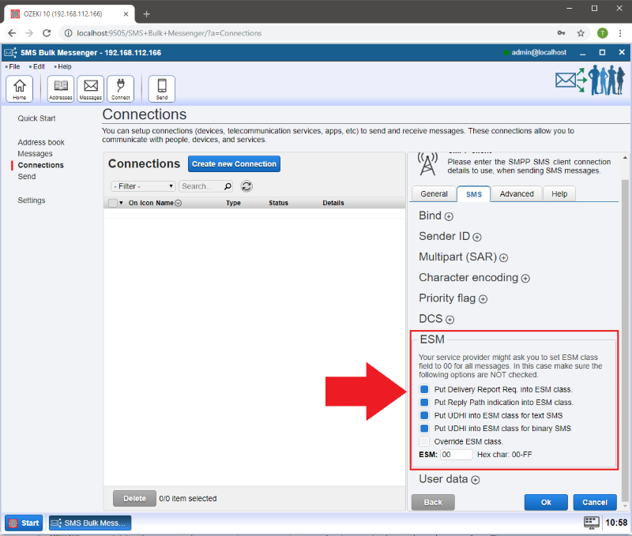Click the right panel vertical scrollbar
The height and width of the screenshot is (536, 632).
[x=626, y=316]
